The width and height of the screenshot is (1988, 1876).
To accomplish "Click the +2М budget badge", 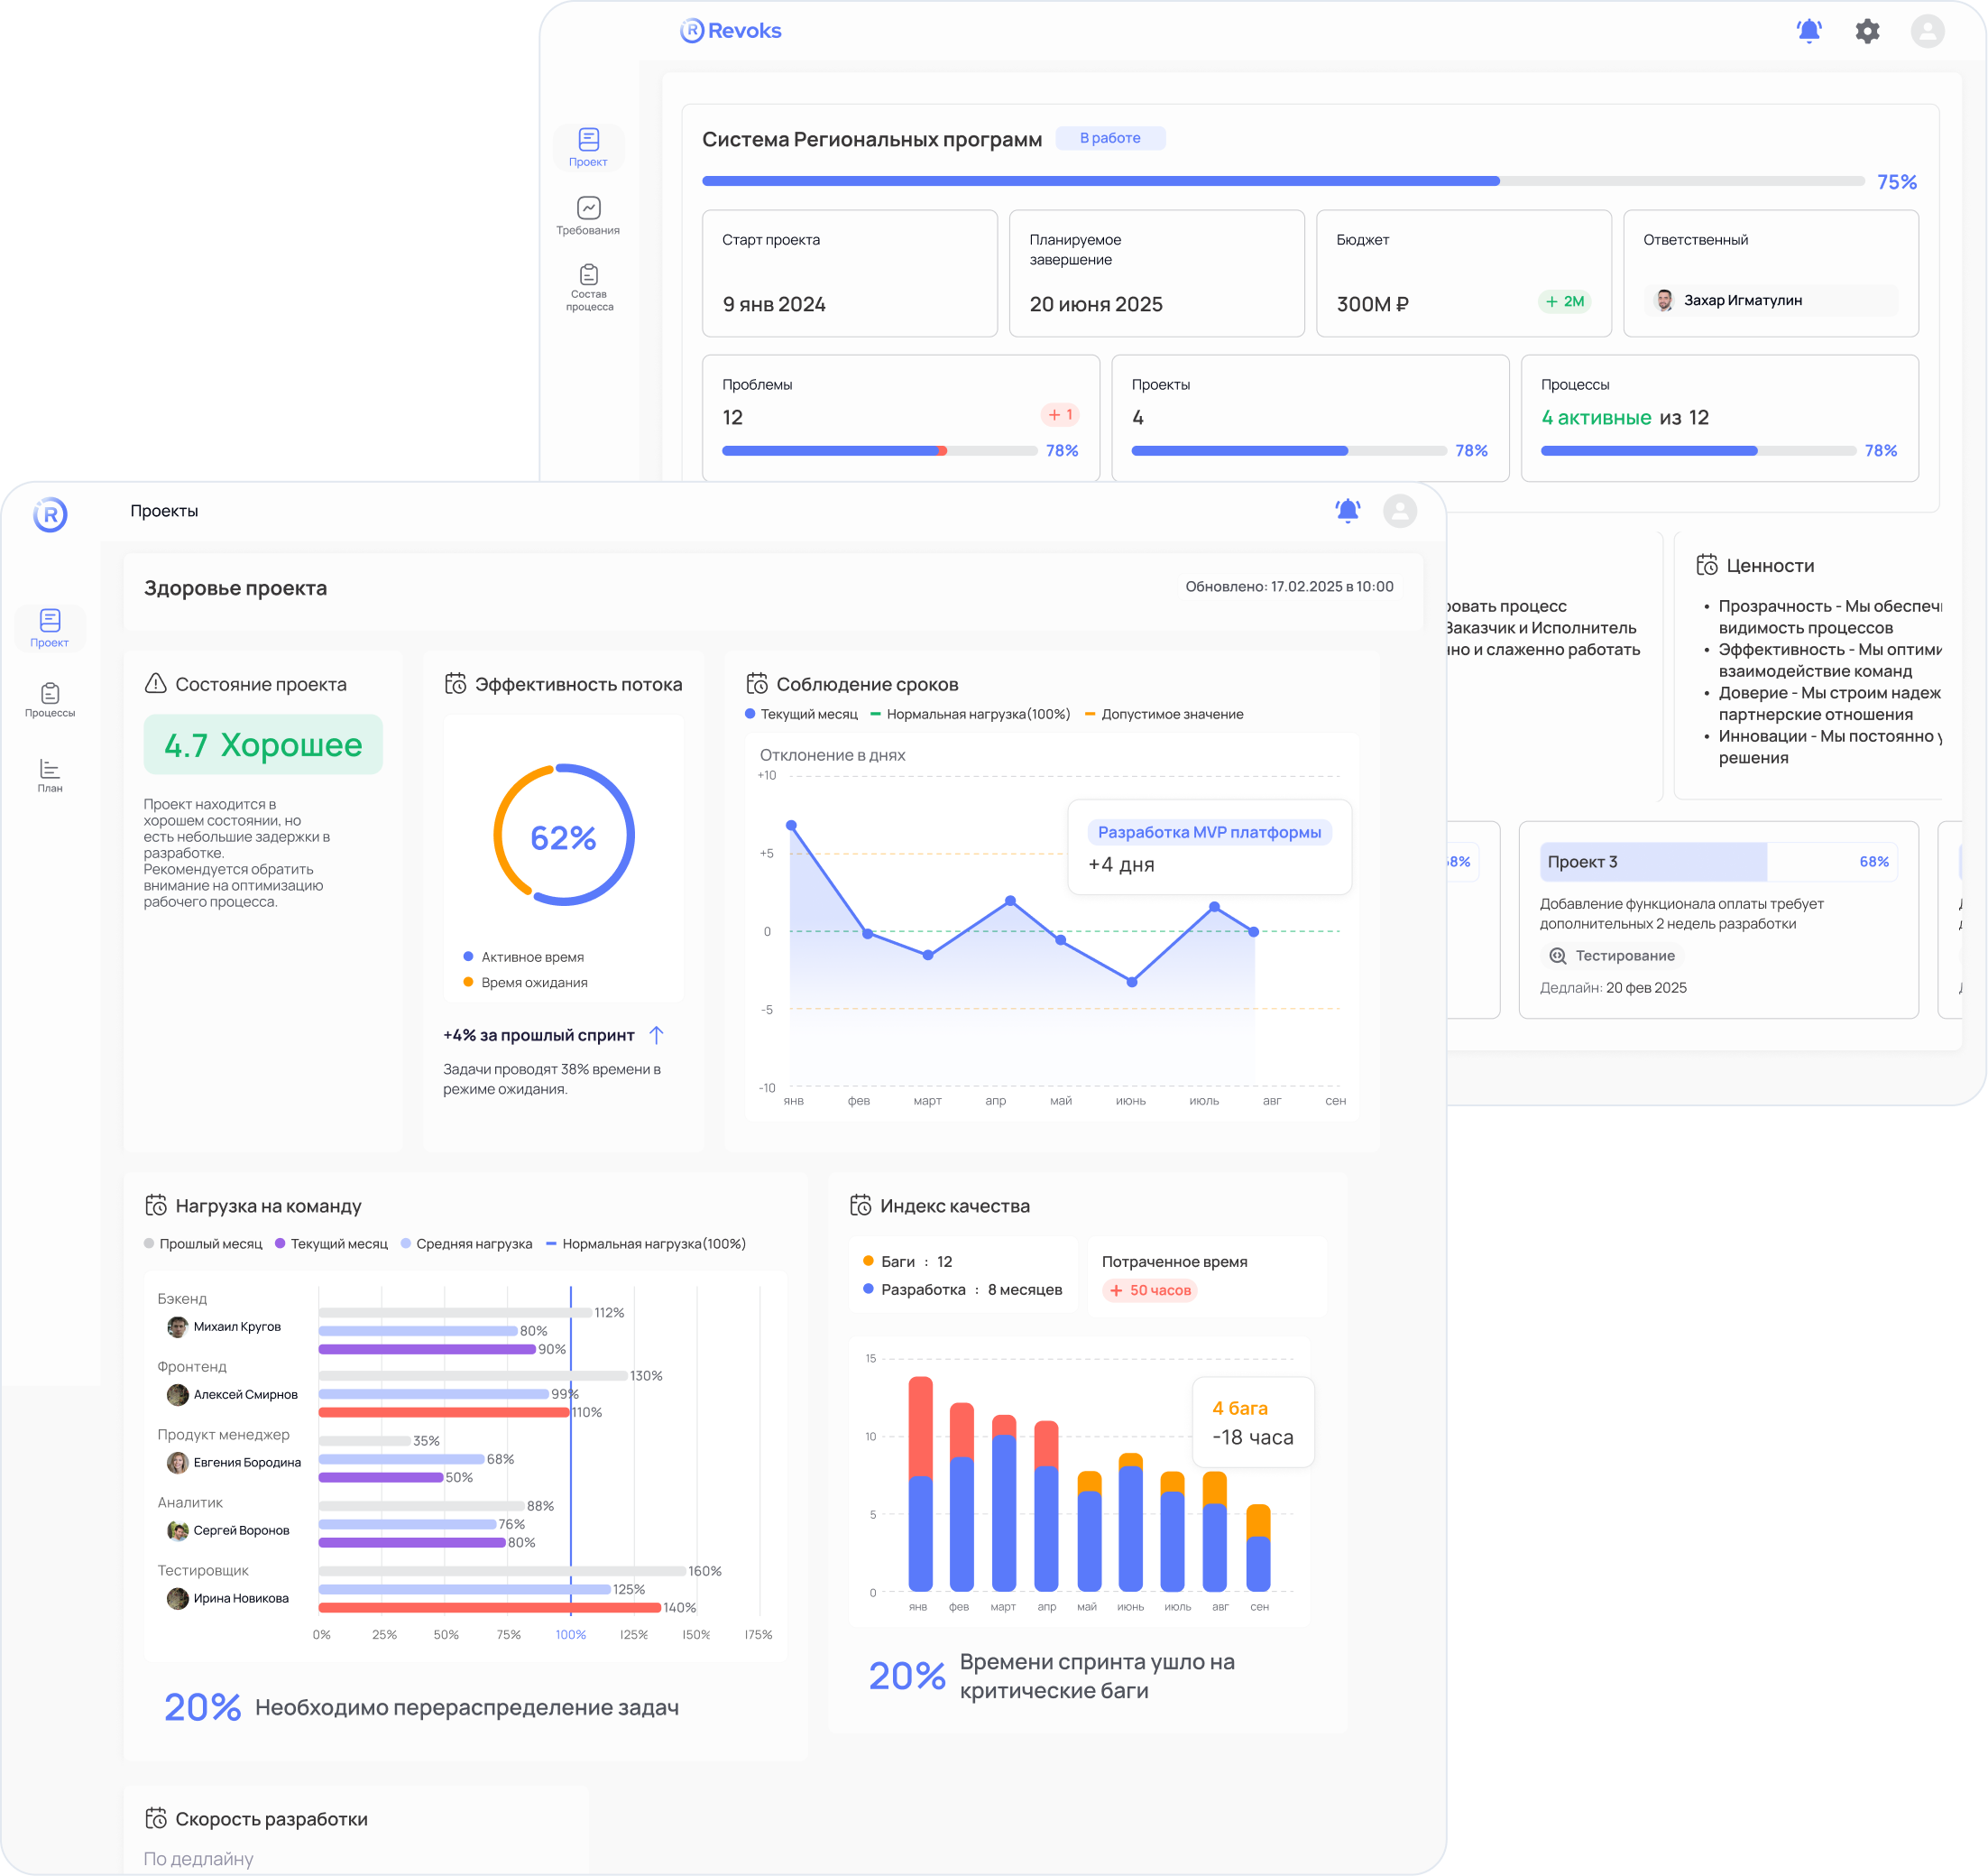I will tap(1564, 301).
